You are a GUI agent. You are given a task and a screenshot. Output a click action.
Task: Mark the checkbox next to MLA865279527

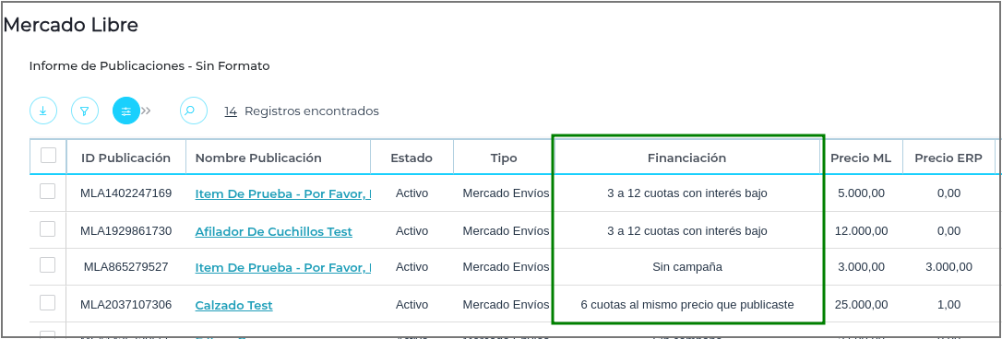tap(48, 265)
